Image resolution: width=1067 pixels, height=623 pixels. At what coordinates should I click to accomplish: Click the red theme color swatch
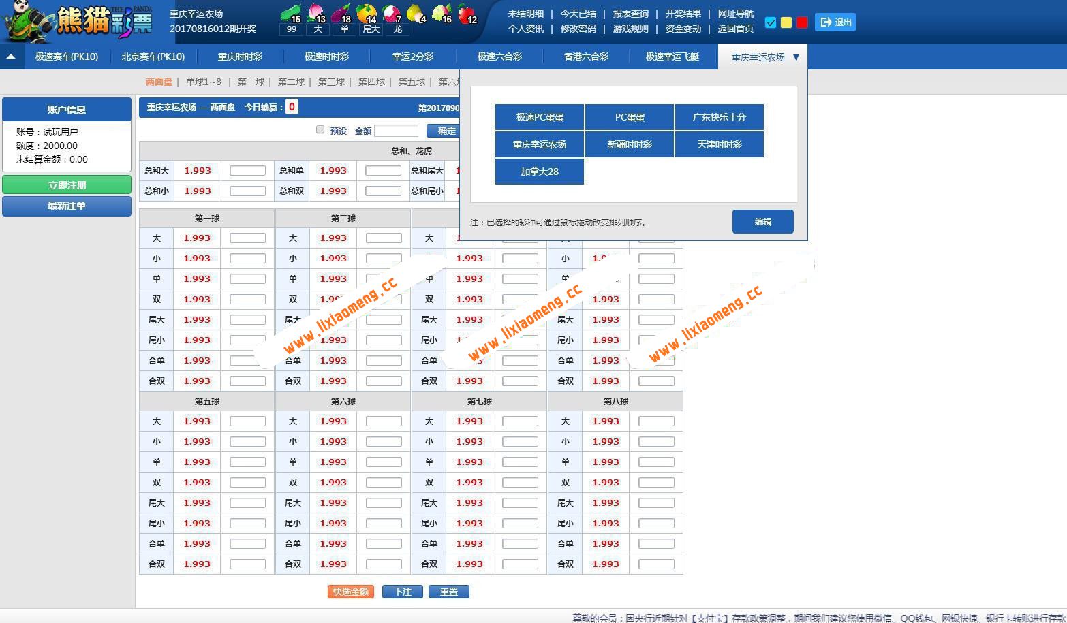coord(801,22)
